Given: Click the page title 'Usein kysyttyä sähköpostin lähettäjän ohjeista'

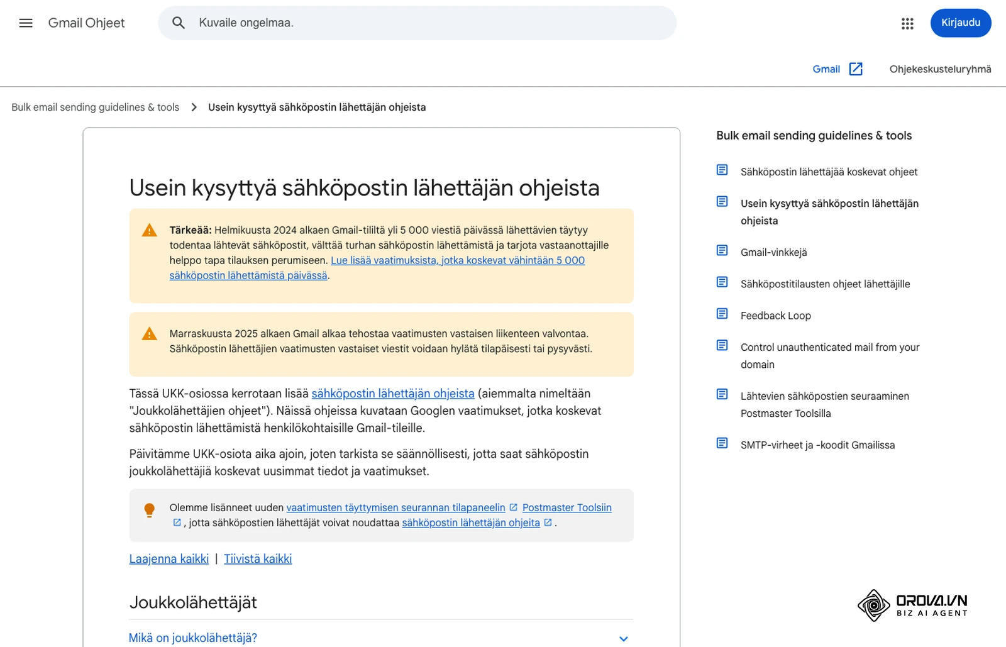Looking at the screenshot, I should coord(365,188).
